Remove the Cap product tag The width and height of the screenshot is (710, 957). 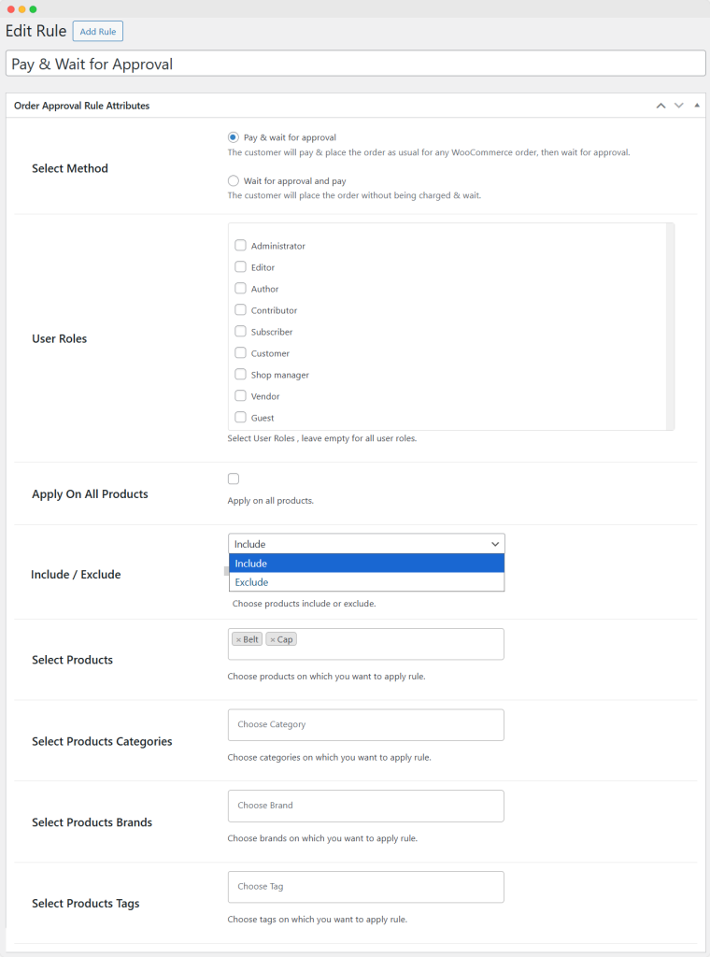point(272,639)
